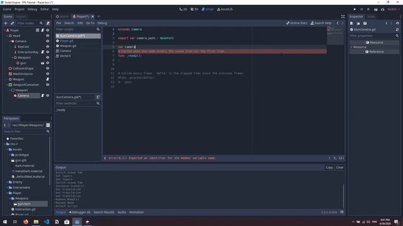This screenshot has width=403, height=226.
Task: Toggle the bottom panel expand icon
Action: tap(342, 212)
